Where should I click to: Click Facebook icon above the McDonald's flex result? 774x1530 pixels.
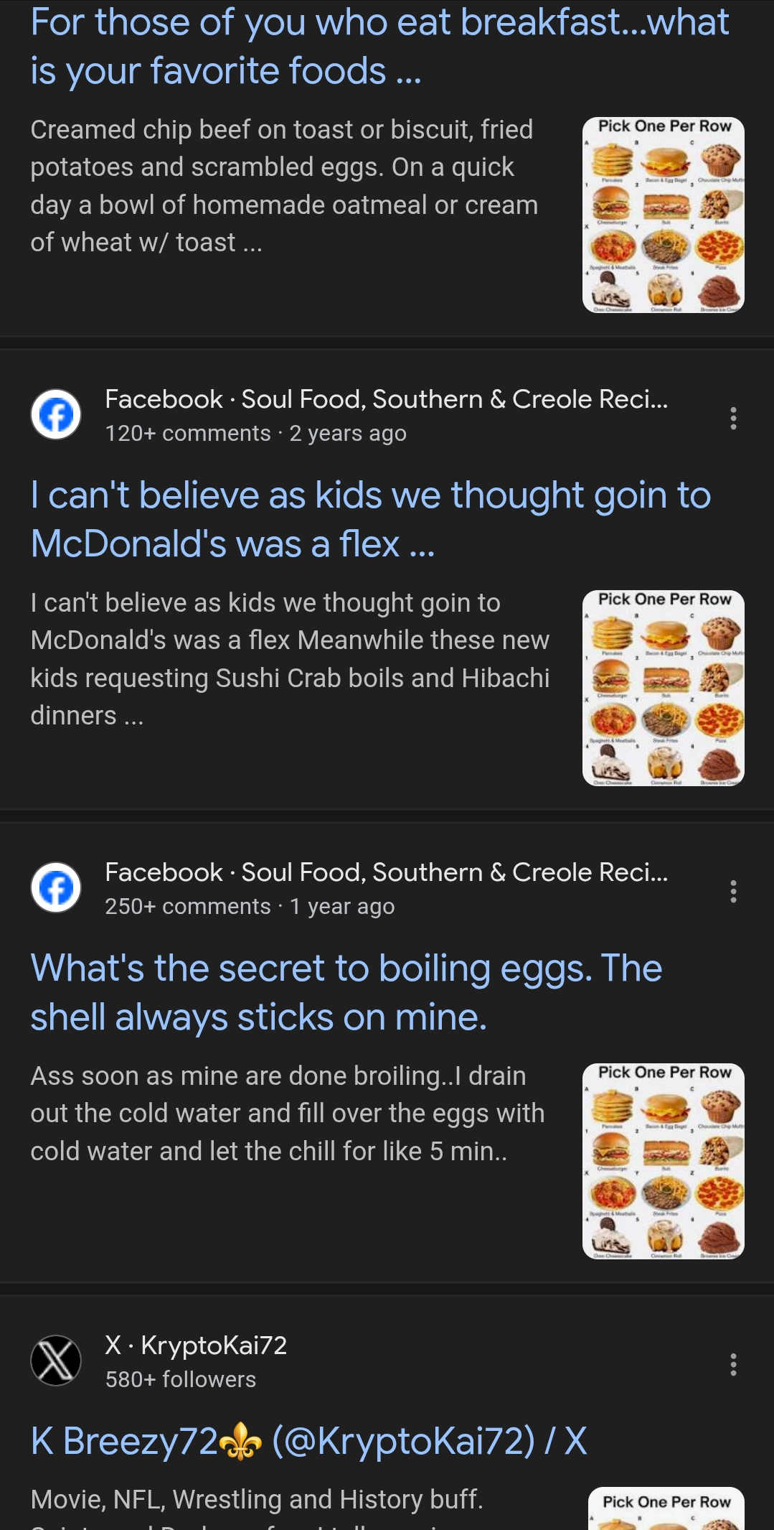click(56, 414)
